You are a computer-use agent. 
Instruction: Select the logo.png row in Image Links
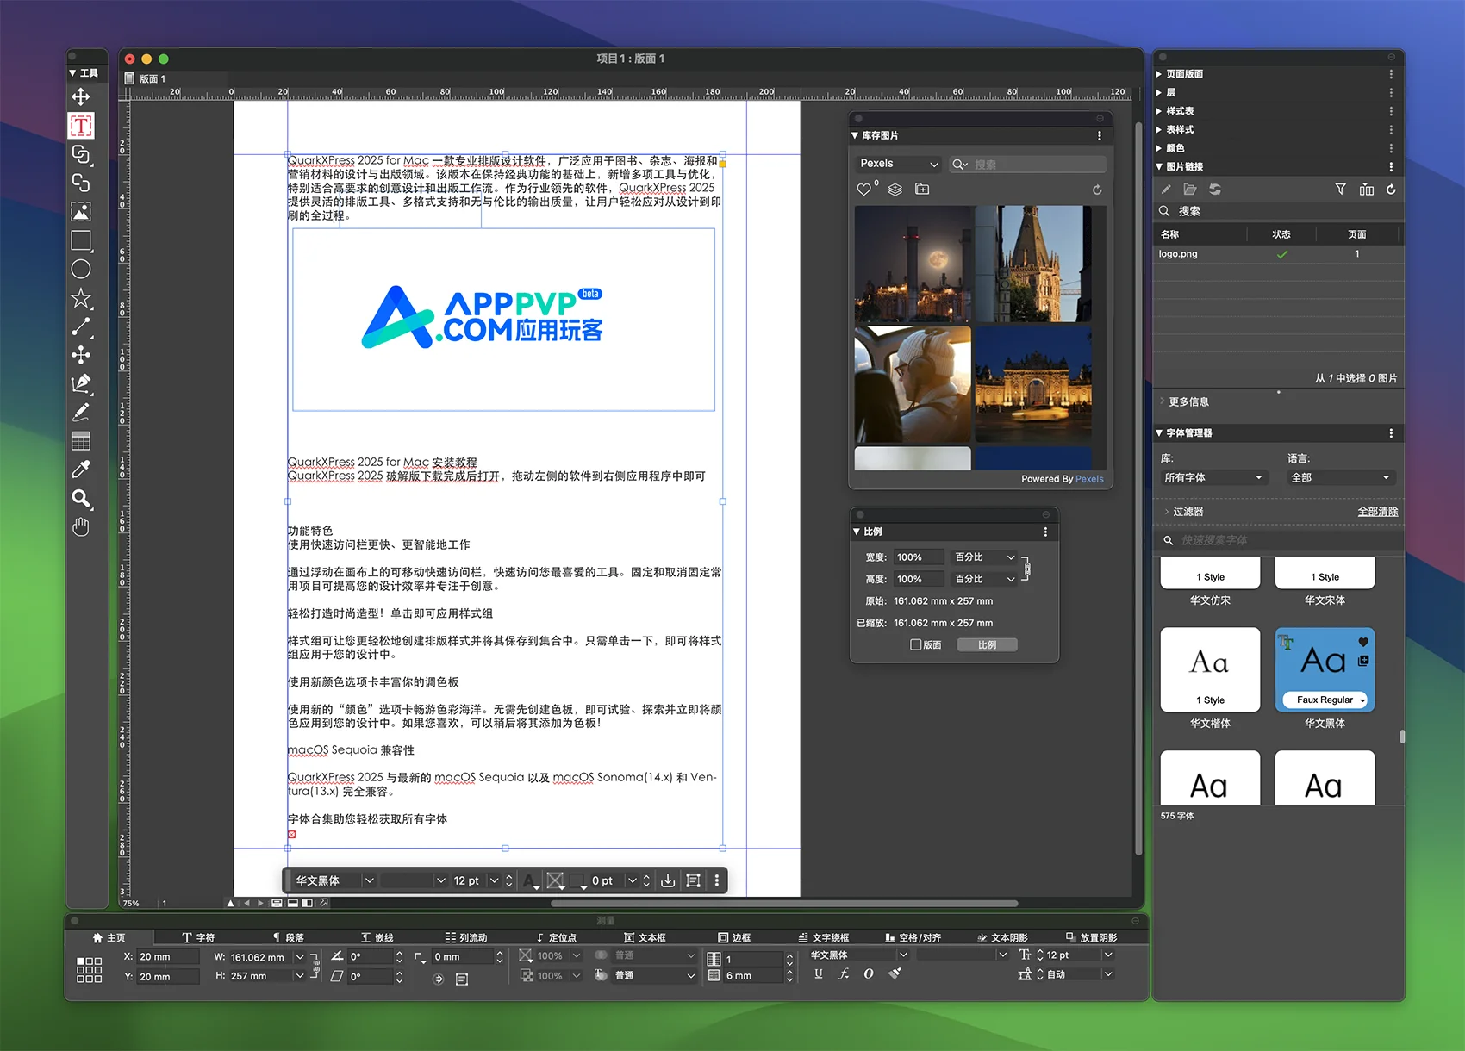[1276, 254]
